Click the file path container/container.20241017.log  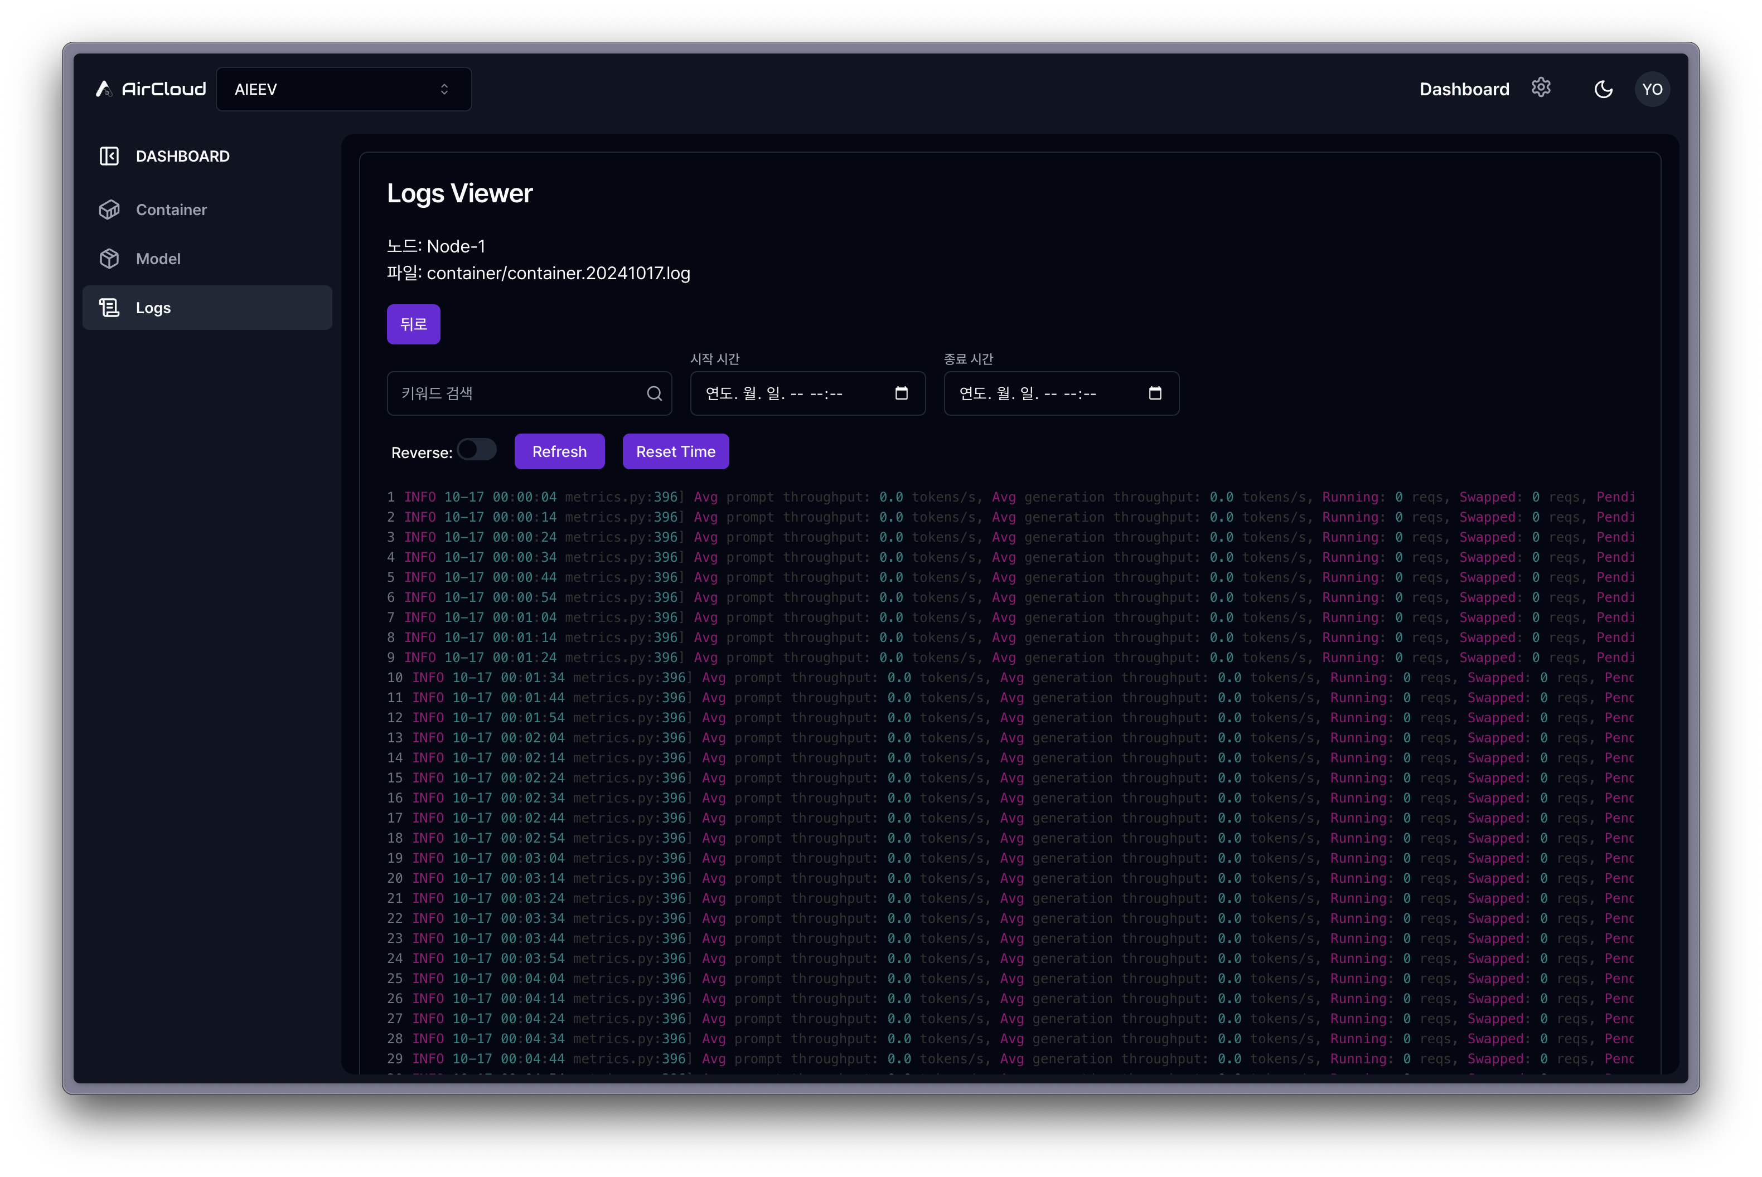(x=558, y=273)
